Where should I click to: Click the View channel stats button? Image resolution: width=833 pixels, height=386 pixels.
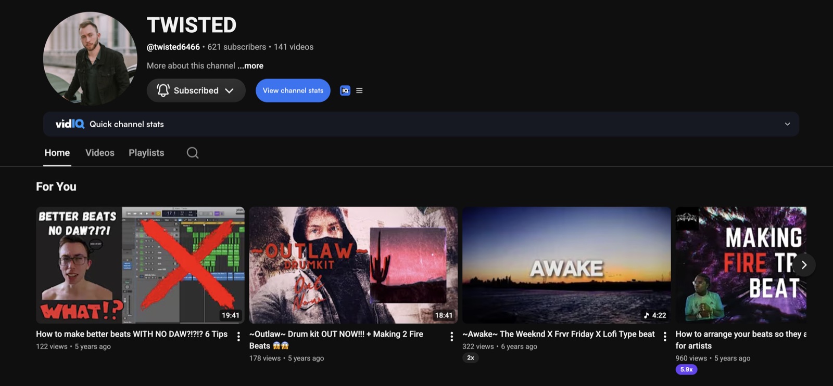click(x=293, y=90)
